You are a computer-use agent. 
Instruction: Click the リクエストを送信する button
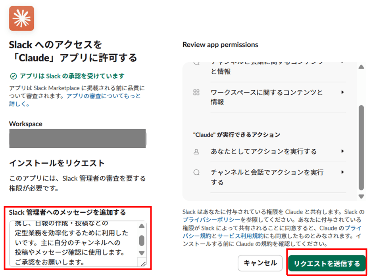click(327, 263)
